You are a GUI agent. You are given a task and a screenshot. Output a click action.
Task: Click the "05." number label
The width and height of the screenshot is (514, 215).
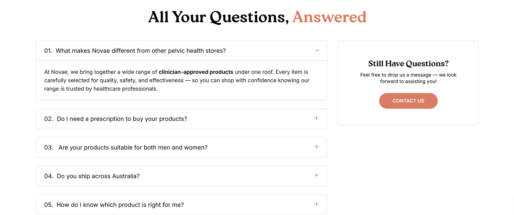tap(49, 205)
